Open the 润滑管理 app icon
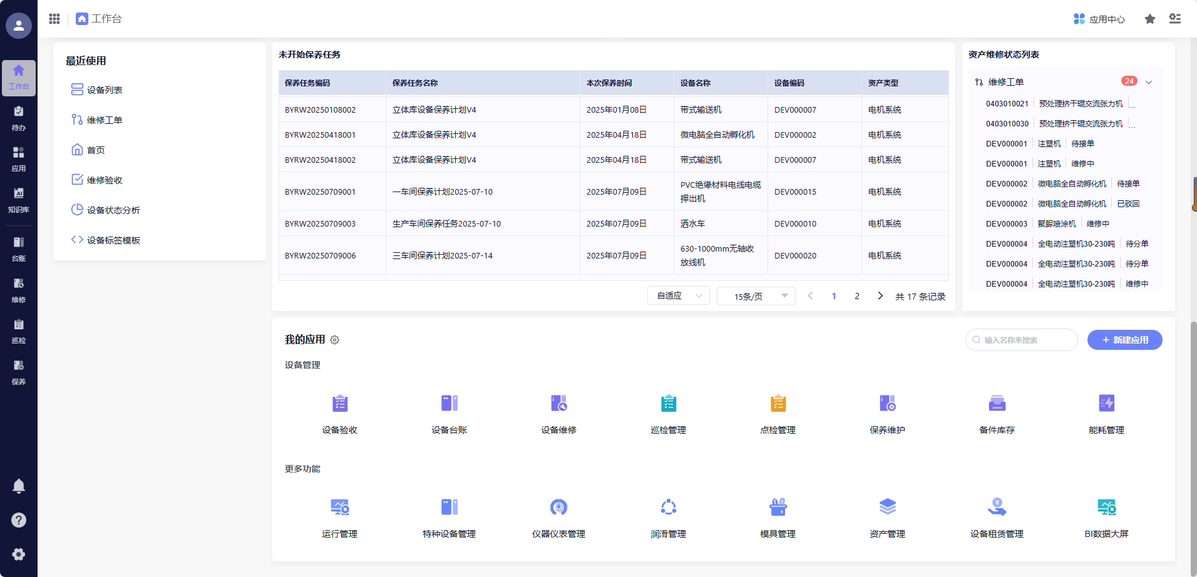 point(668,508)
